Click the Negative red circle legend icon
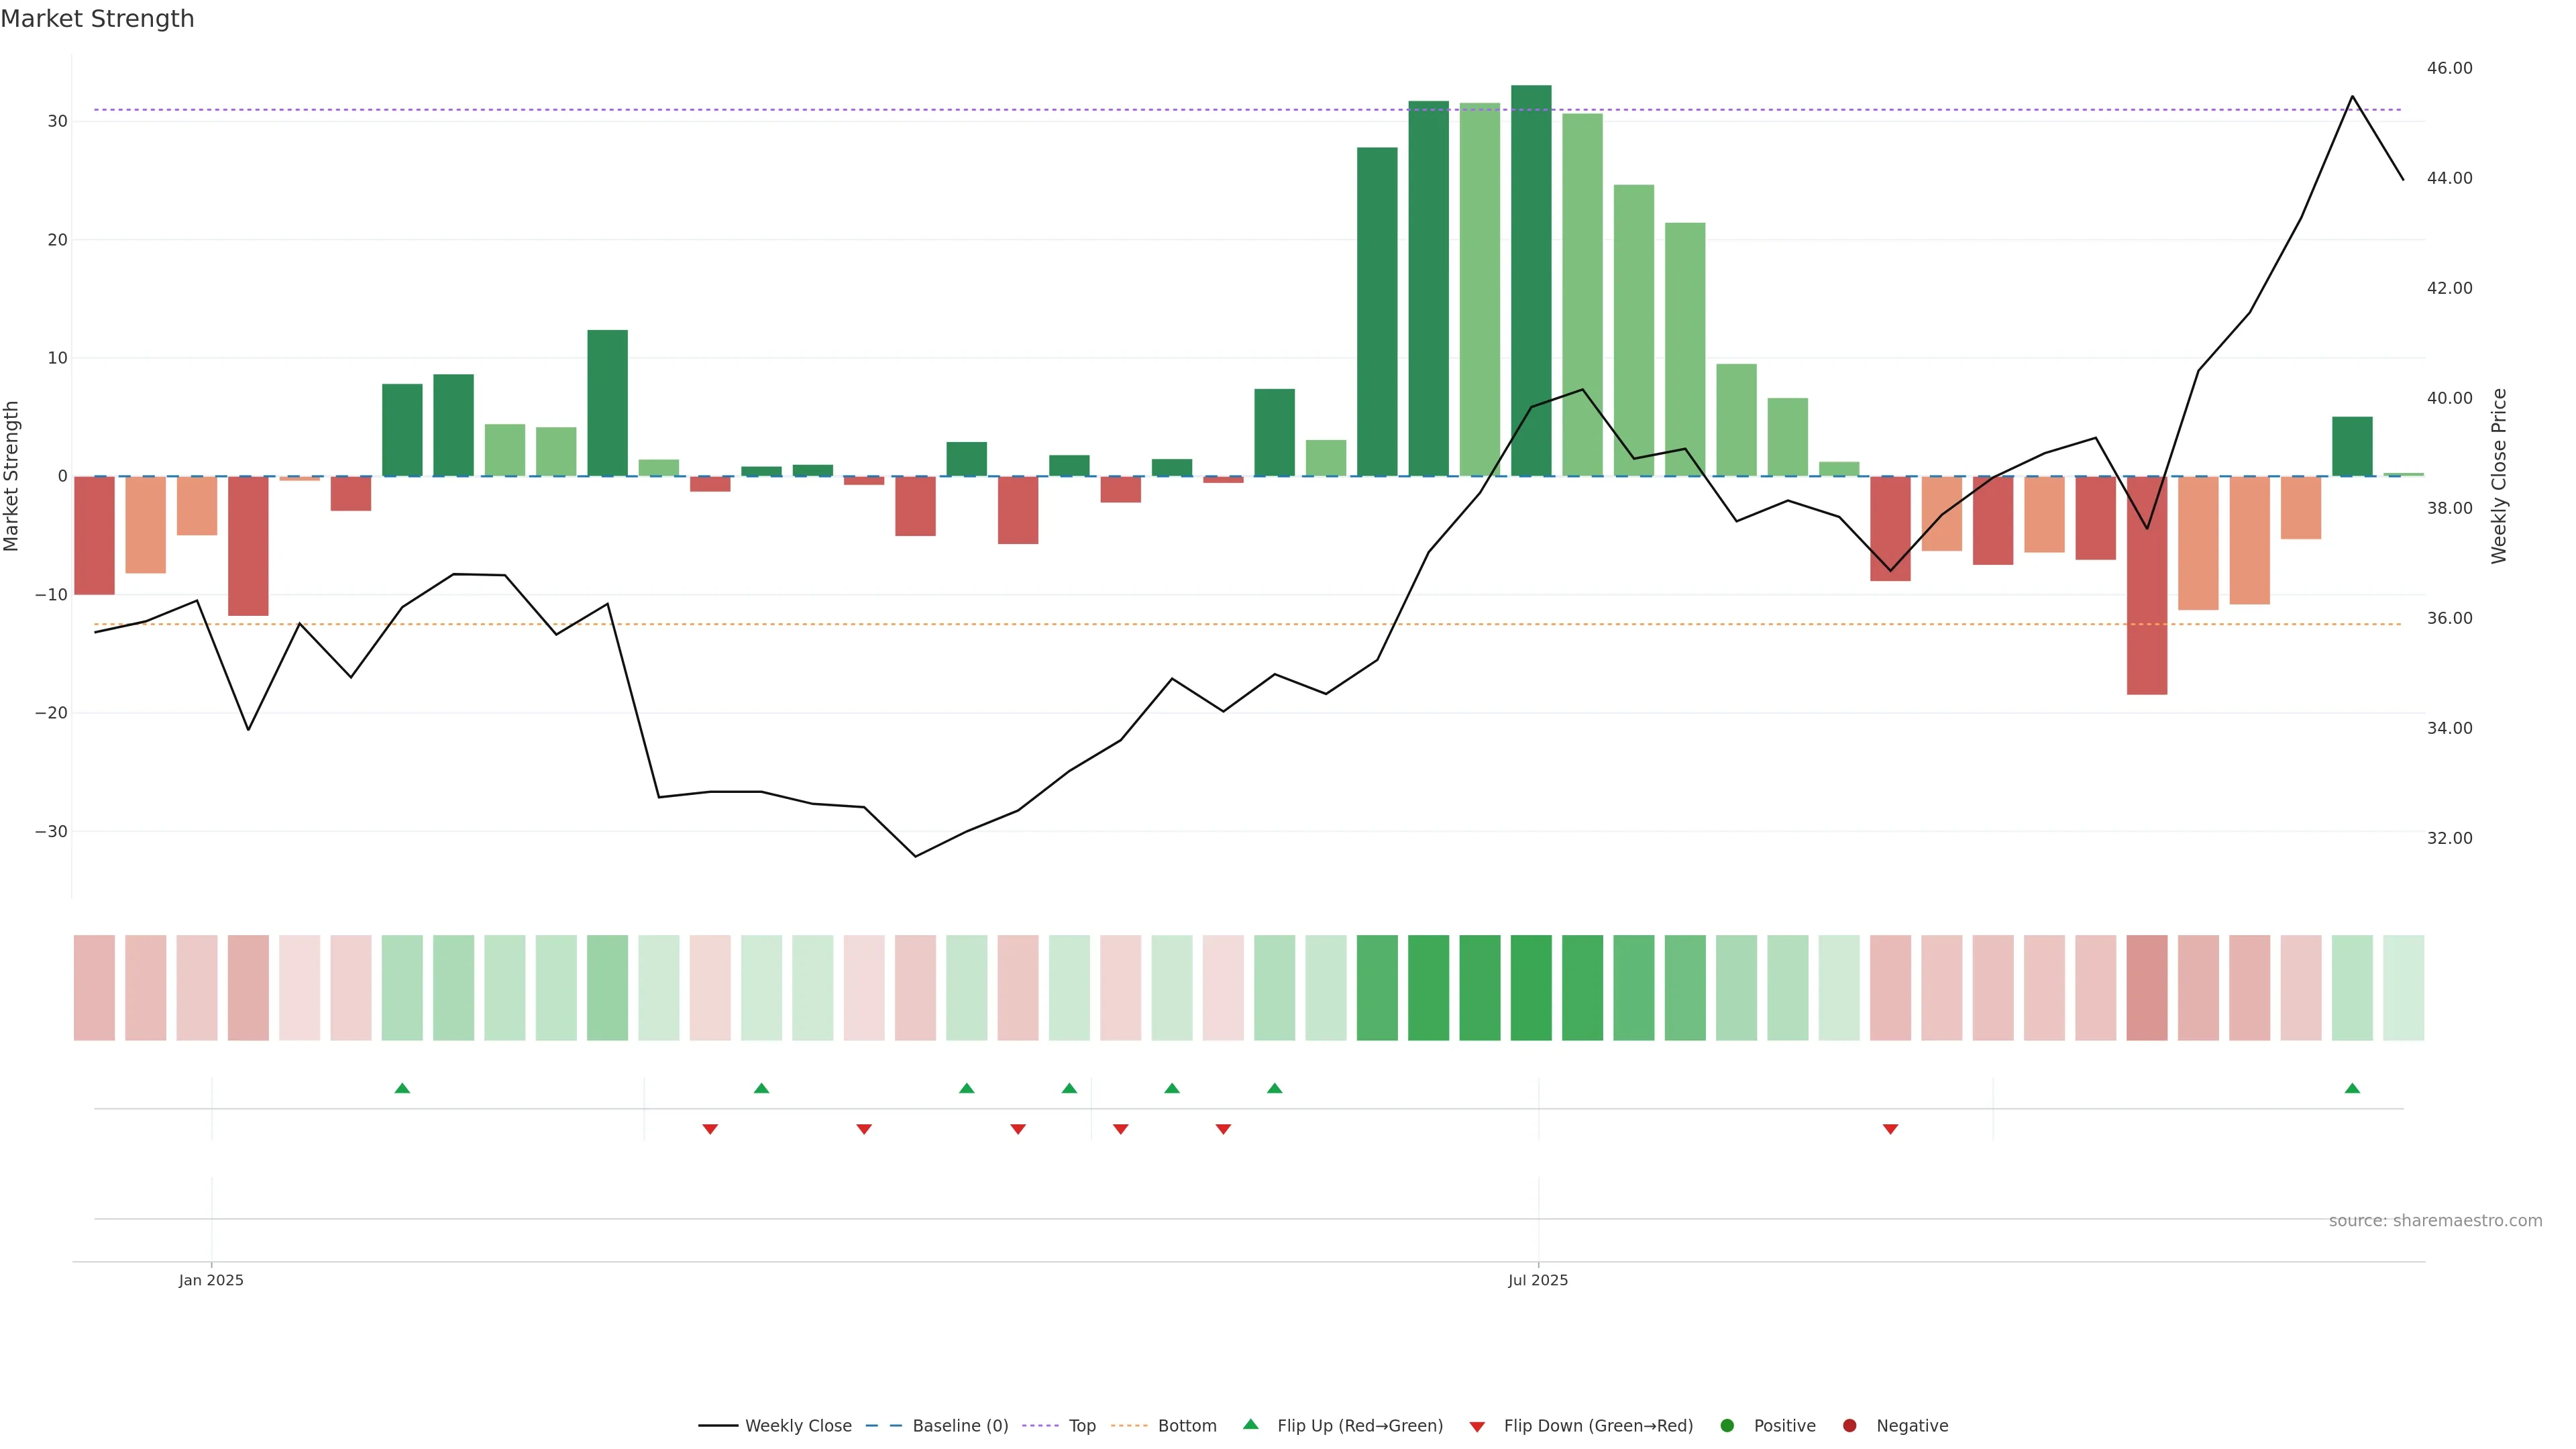 pyautogui.click(x=1849, y=1425)
